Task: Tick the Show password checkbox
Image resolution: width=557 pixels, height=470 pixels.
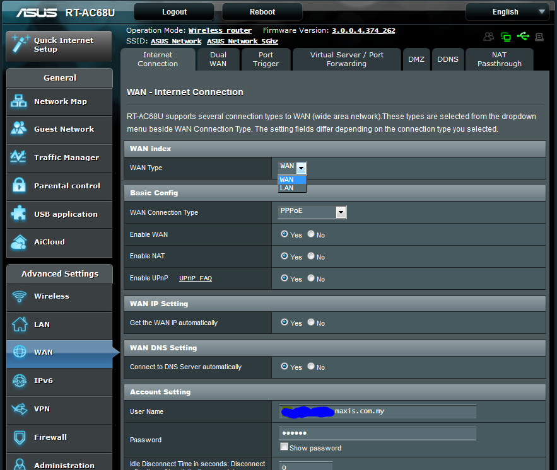Action: click(x=284, y=447)
